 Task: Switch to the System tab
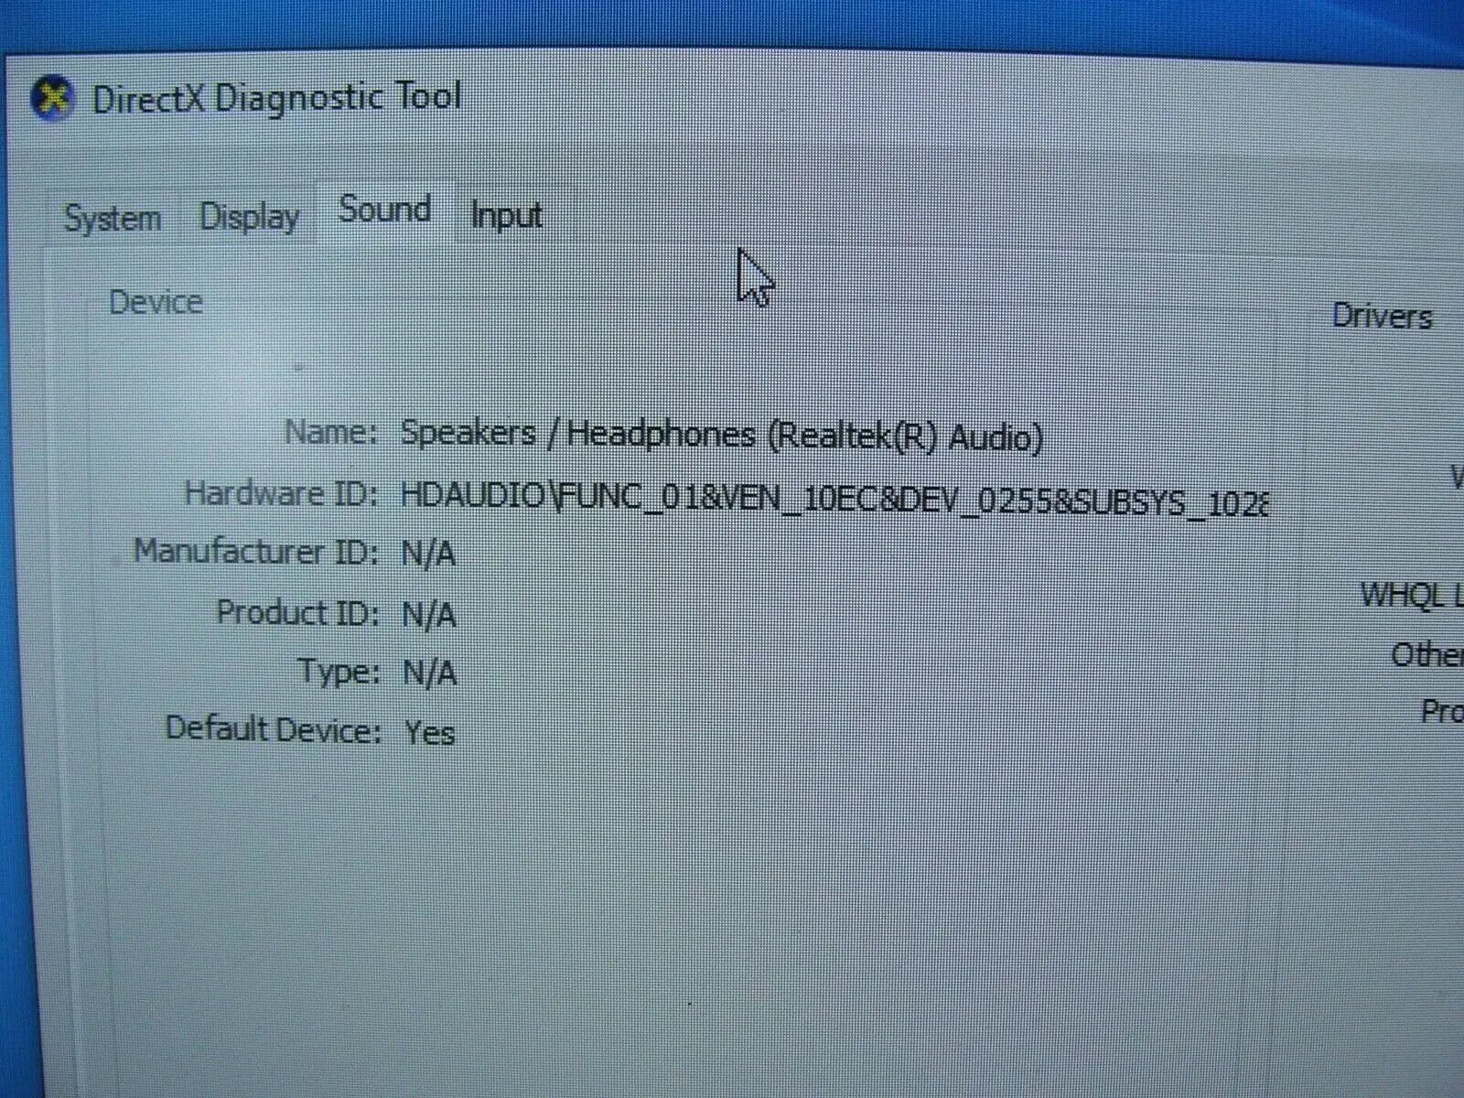click(113, 219)
